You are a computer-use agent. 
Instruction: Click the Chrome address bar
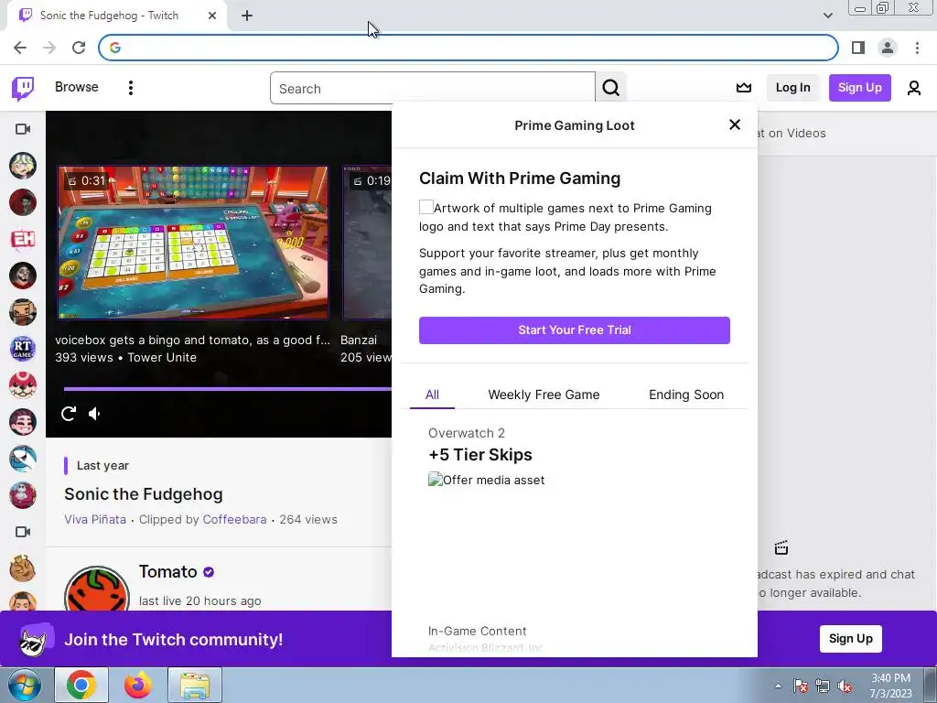[468, 48]
